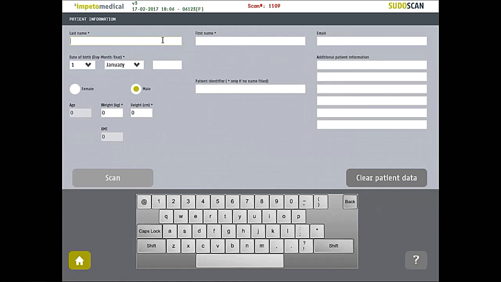This screenshot has height=282, width=501.
Task: Tap the hyphen underscore key
Action: (x=306, y=202)
